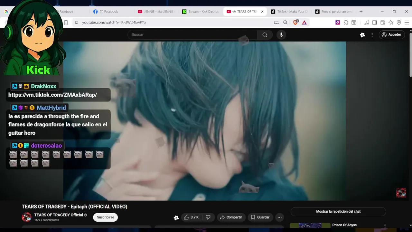Open the Extensions puzzle-piece menu
Viewport: 412px width, 232px height.
tap(346, 22)
